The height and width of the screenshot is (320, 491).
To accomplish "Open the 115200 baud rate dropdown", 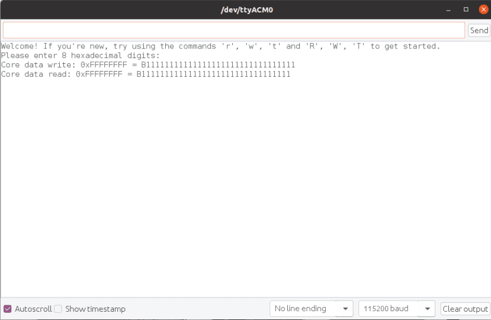I will pos(396,309).
